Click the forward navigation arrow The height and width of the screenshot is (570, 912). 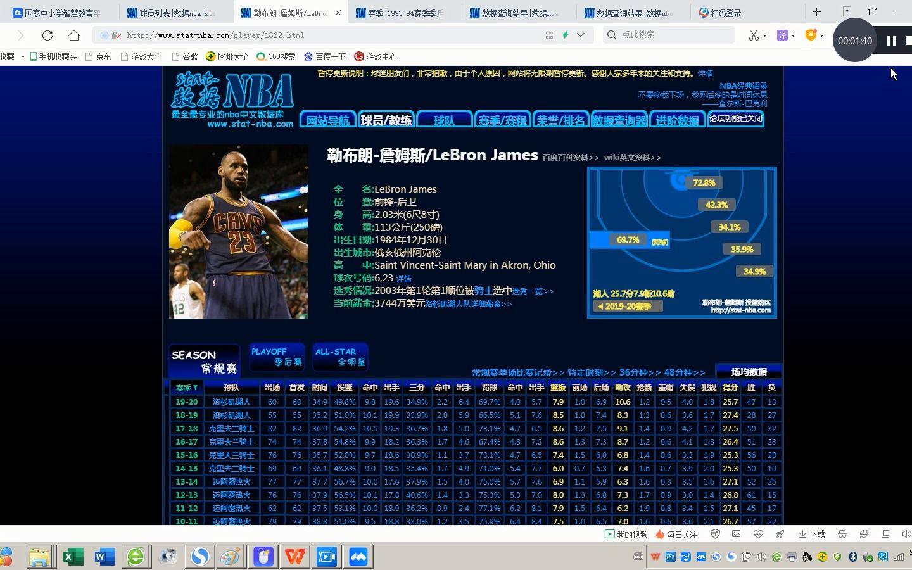(x=21, y=35)
